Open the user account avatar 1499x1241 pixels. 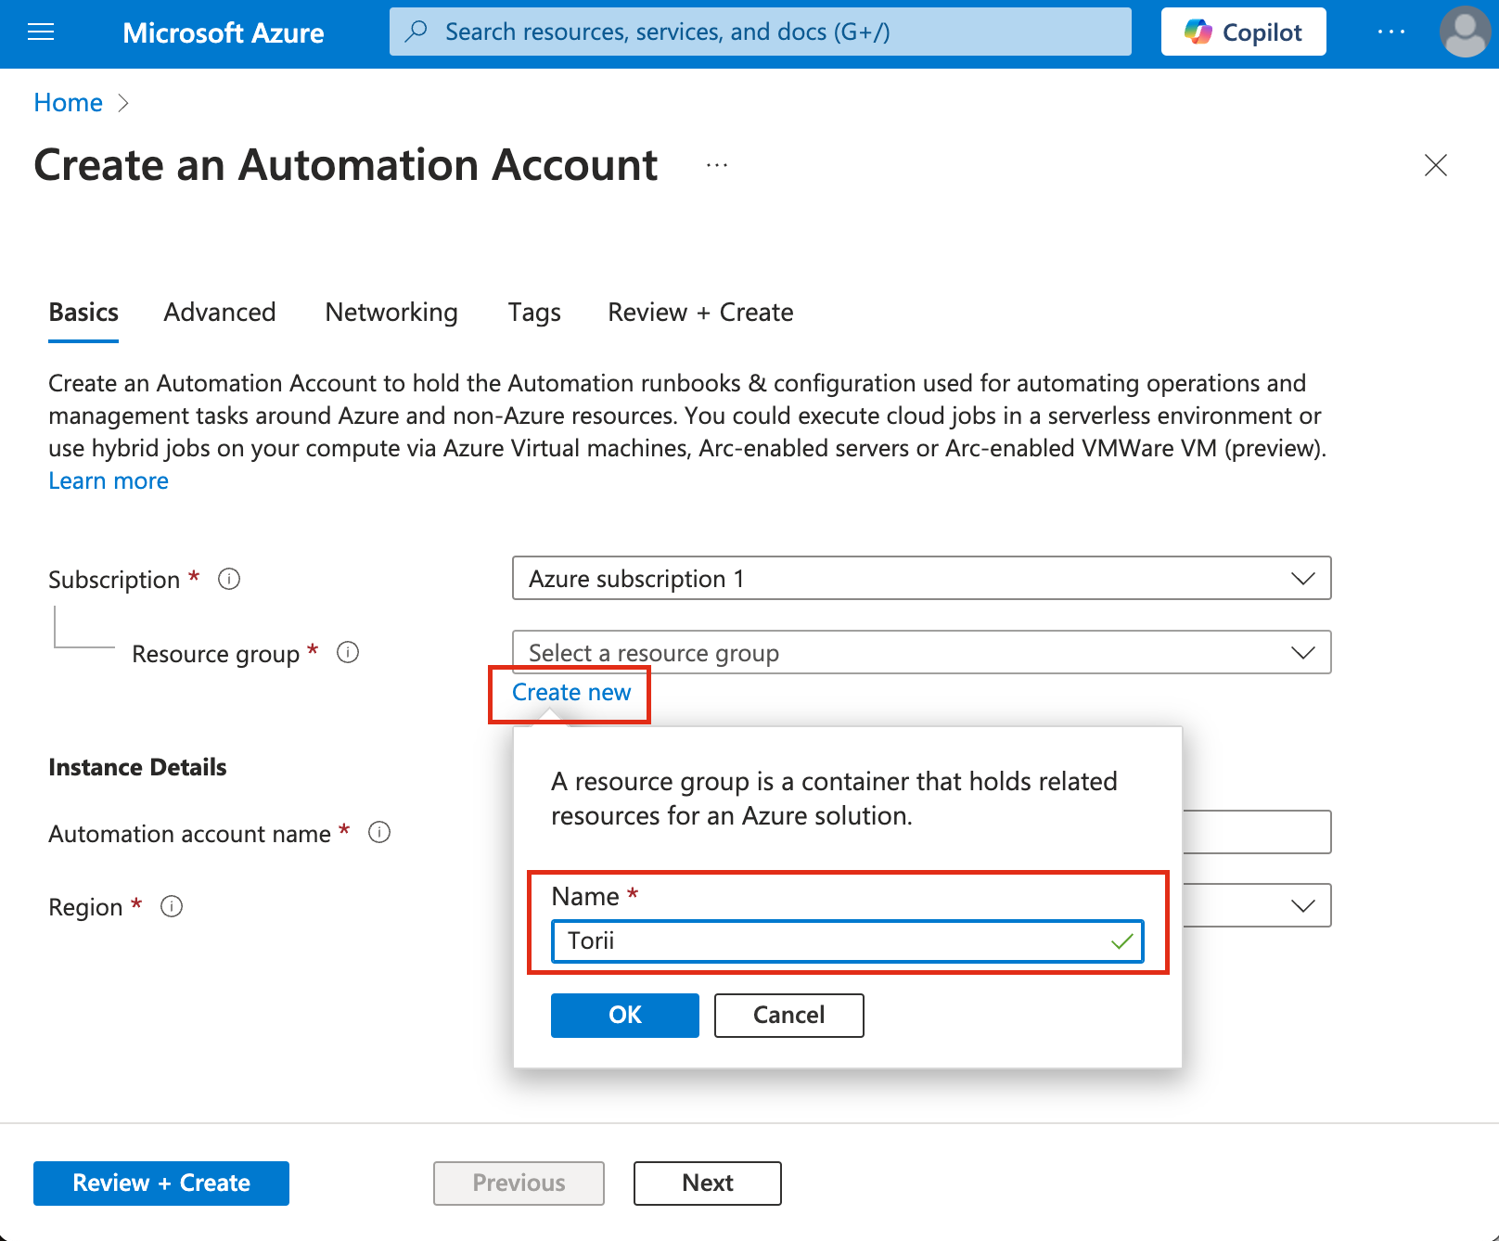1465,32
